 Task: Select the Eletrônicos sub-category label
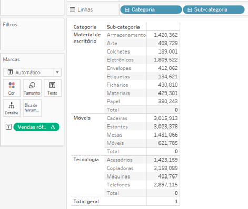click(120, 60)
